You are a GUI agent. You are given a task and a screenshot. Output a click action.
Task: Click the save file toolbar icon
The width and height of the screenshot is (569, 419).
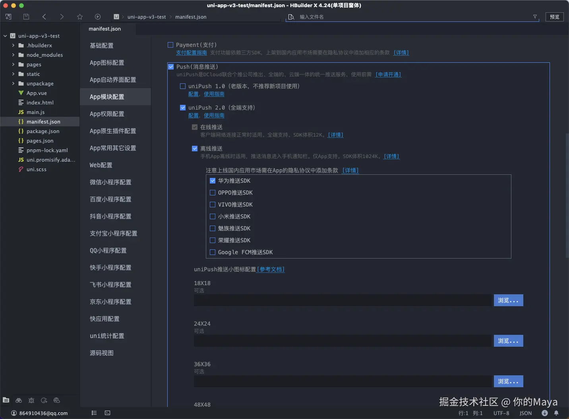[26, 17]
